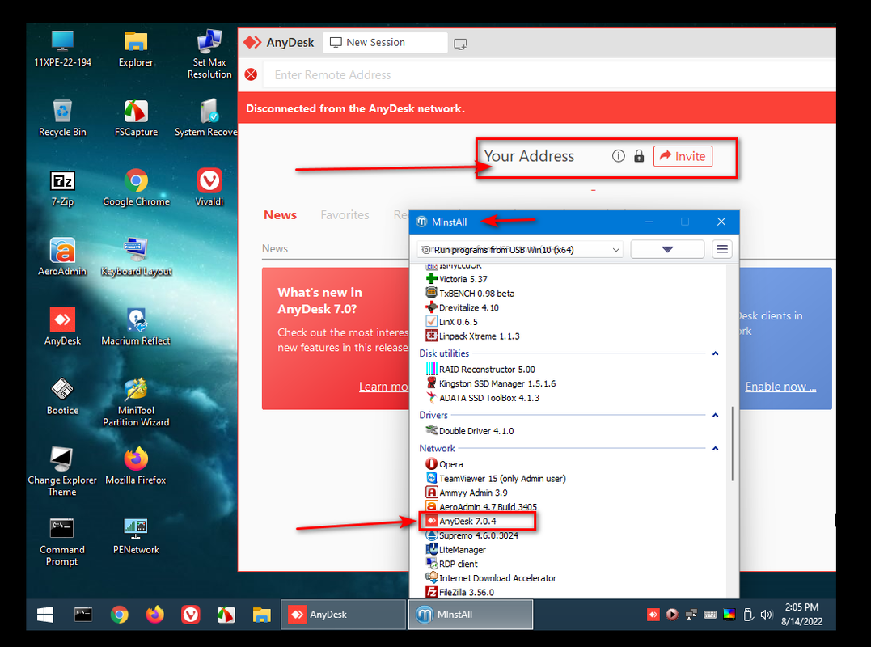Open File Explorer from the taskbar
871x647 pixels.
(261, 614)
